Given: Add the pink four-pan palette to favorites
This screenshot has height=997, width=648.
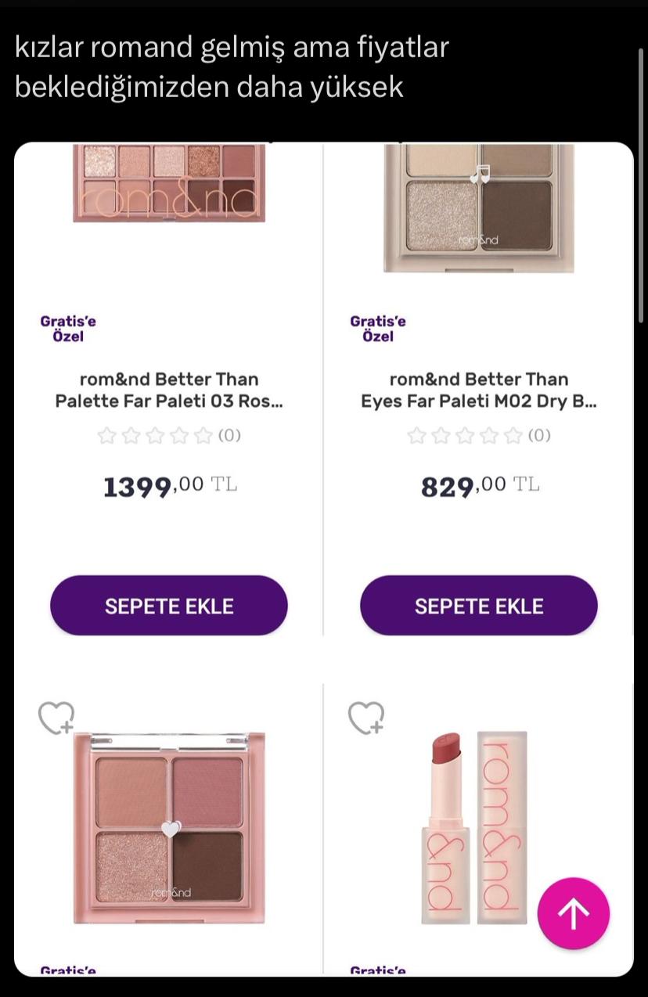Looking at the screenshot, I should (x=56, y=718).
